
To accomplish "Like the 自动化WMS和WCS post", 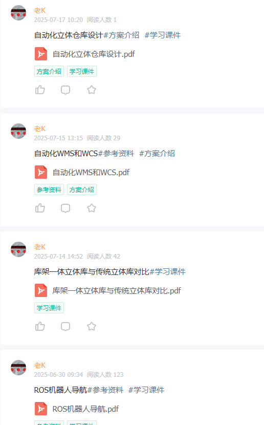I will click(x=40, y=208).
